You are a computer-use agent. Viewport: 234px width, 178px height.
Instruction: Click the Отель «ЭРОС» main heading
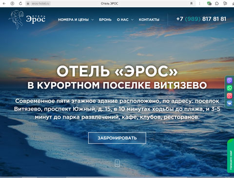tap(117, 71)
